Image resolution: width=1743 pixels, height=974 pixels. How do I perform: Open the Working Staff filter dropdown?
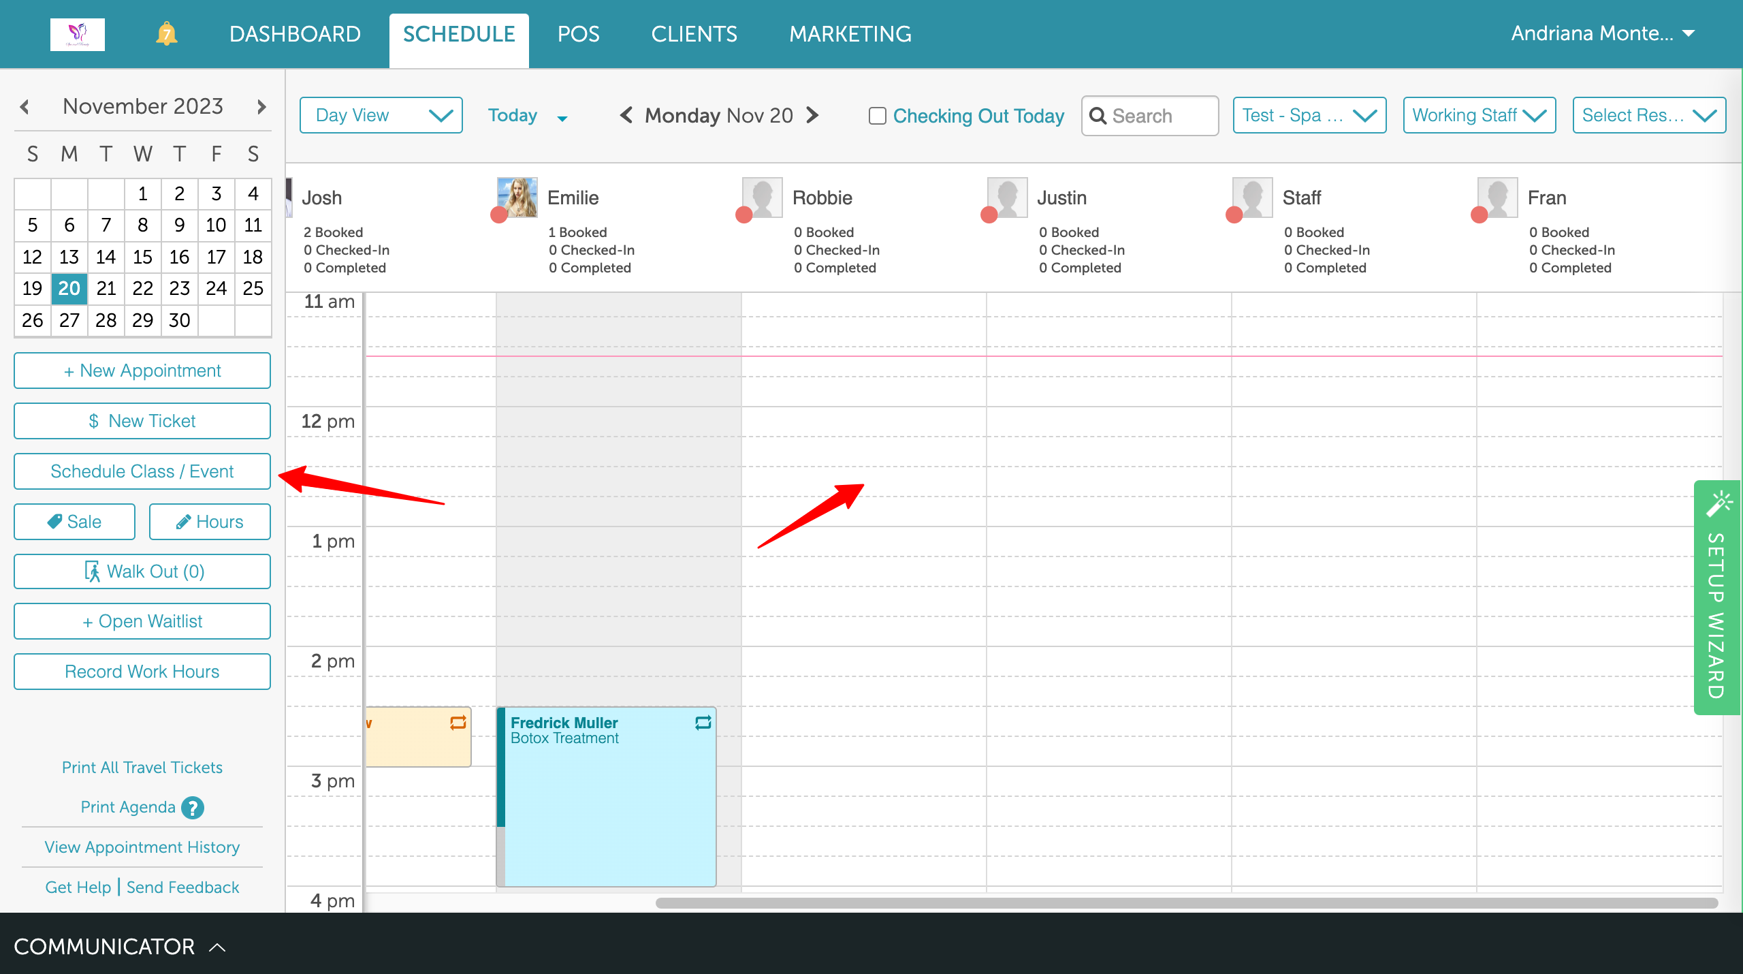[1479, 115]
